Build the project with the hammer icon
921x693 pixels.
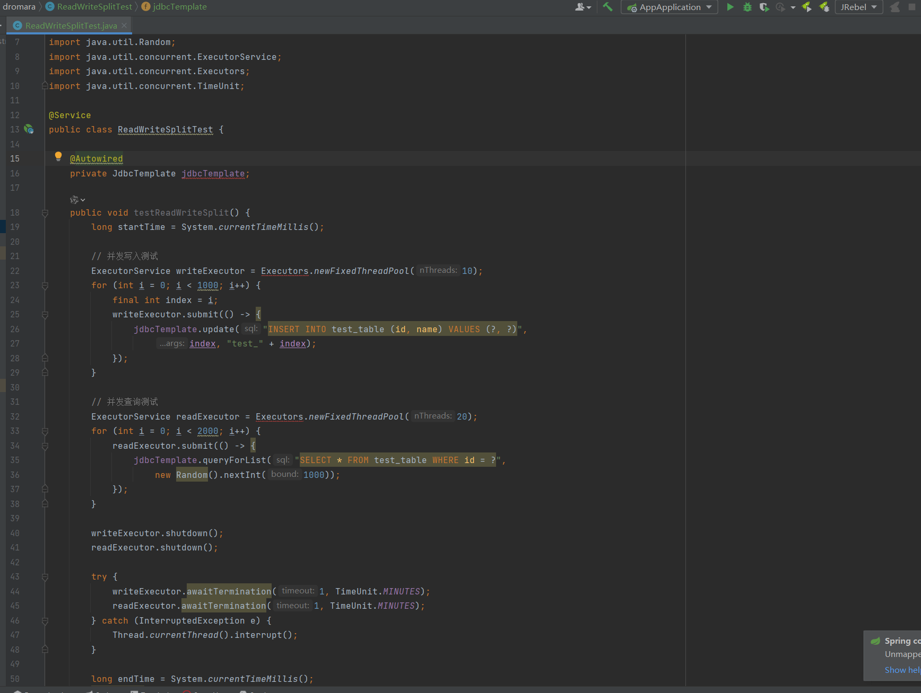[607, 7]
